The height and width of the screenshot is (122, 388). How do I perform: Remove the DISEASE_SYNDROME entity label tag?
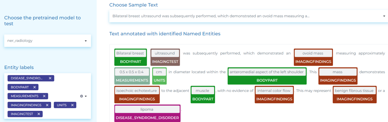[x=50, y=78]
